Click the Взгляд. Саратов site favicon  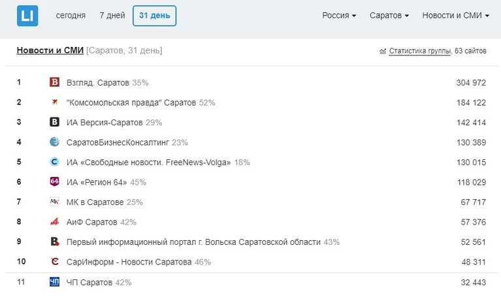[x=55, y=82]
